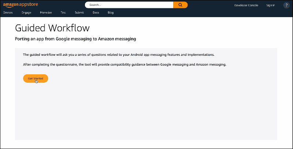Open the Engage menu

point(26,12)
